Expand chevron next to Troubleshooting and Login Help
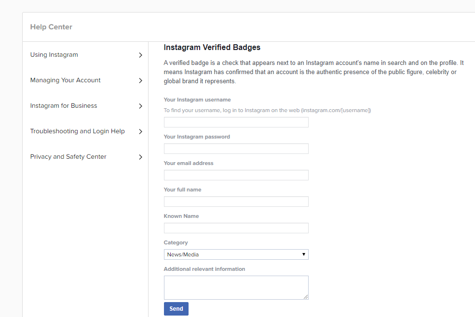Image resolution: width=475 pixels, height=317 pixels. coord(140,131)
